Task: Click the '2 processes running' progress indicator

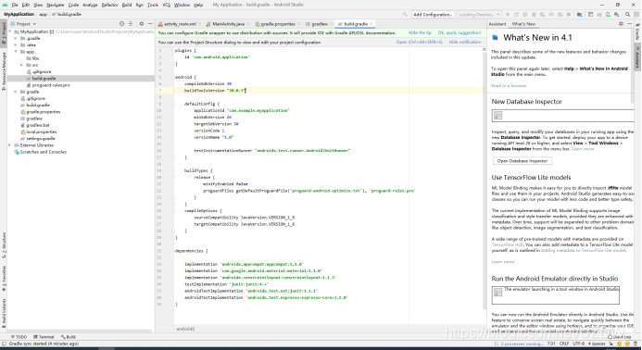Action: pyautogui.click(x=522, y=344)
